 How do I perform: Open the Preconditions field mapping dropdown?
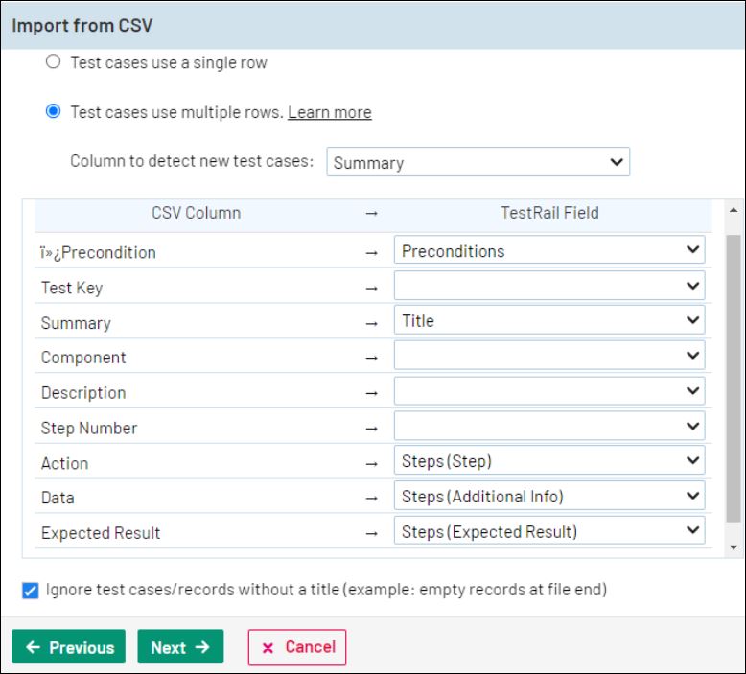point(548,251)
